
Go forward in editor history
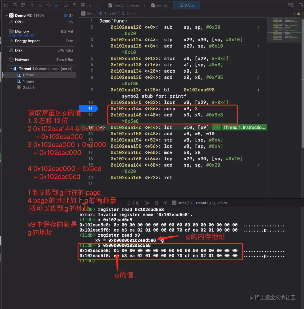point(97,5)
